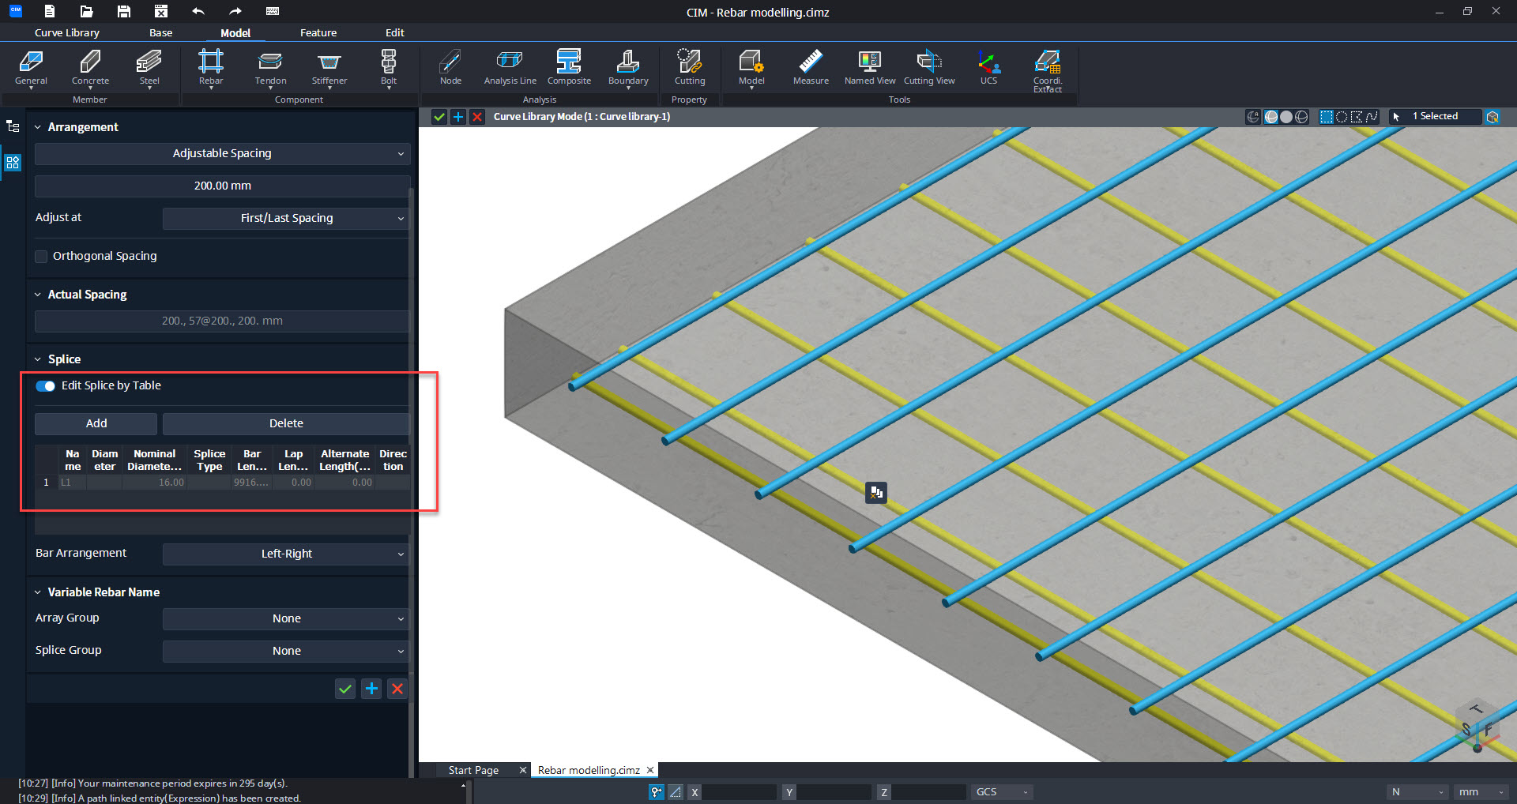Open the N force unit dropdown
Image resolution: width=1517 pixels, height=804 pixels.
point(1418,792)
